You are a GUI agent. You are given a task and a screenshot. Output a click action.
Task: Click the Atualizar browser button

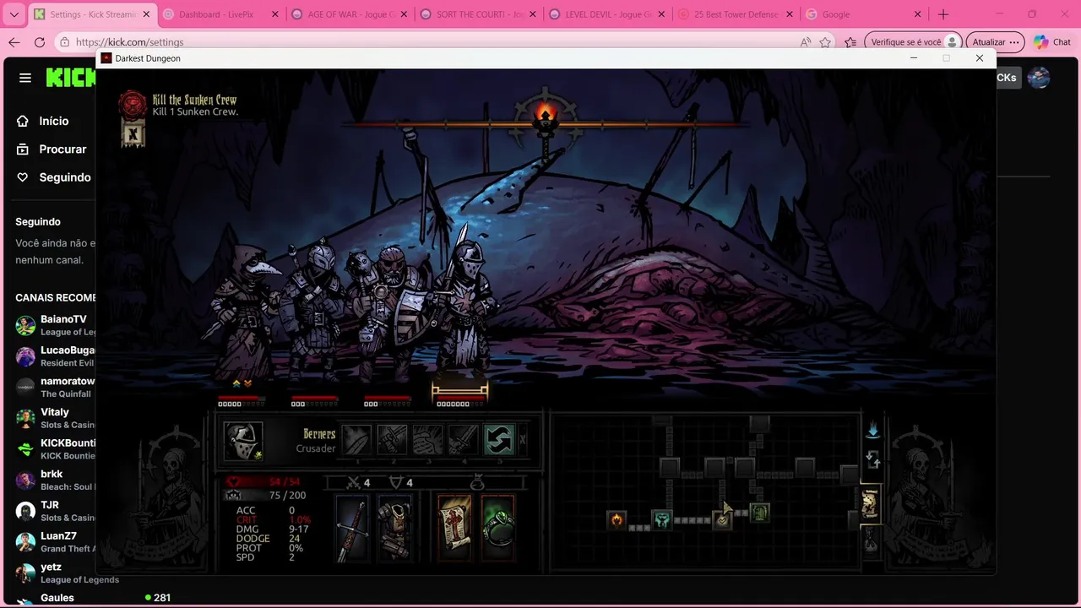tap(995, 42)
